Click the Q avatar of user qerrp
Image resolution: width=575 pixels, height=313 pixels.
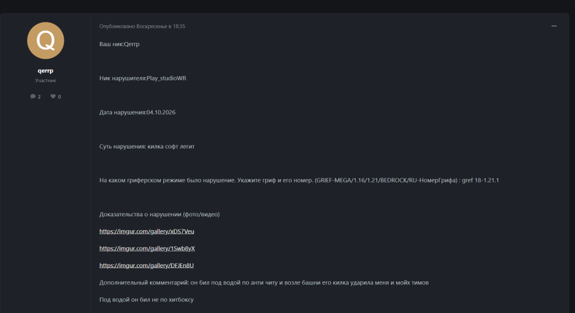45,41
